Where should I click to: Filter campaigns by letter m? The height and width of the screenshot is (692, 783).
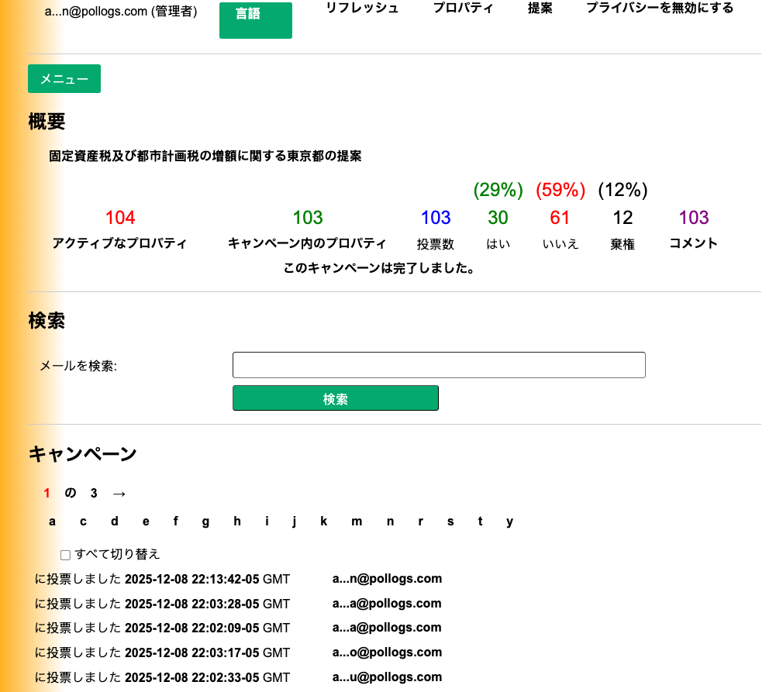pyautogui.click(x=357, y=522)
